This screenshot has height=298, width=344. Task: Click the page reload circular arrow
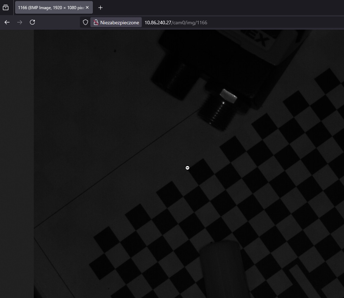coord(32,22)
